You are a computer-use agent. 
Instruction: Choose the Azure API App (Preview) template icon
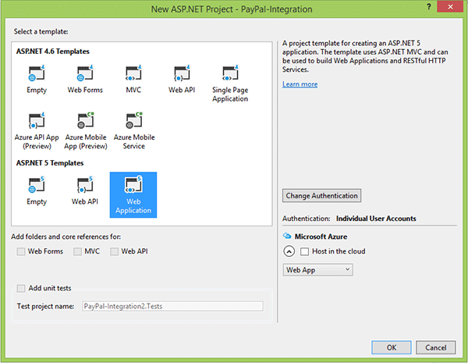coord(37,121)
